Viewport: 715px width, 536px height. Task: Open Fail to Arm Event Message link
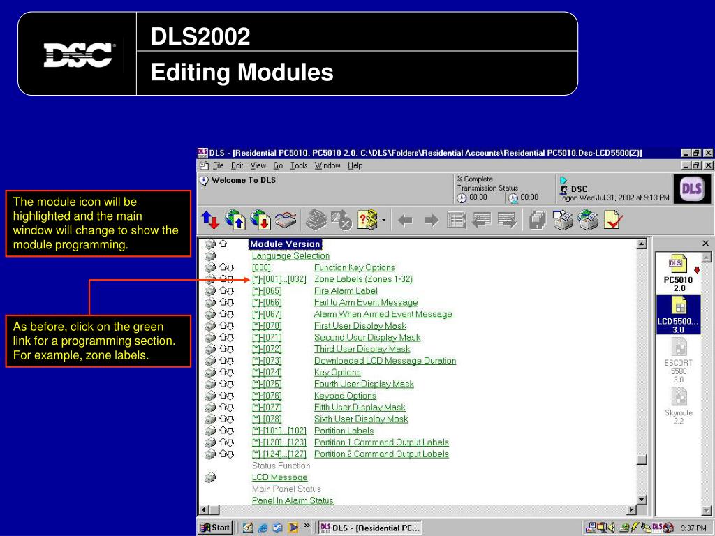(x=366, y=302)
